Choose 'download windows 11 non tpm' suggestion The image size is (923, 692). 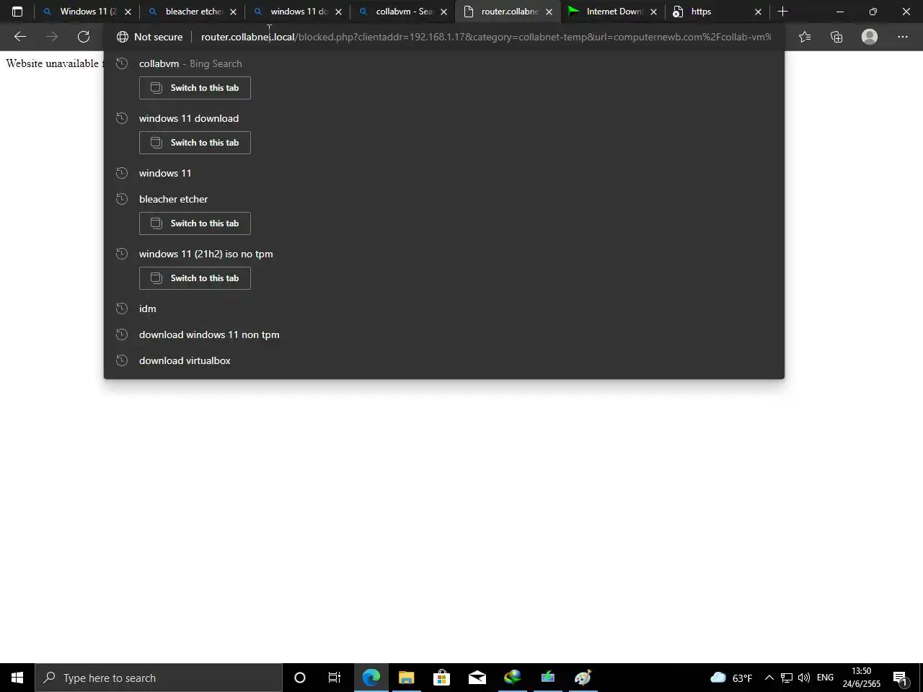[443, 334]
